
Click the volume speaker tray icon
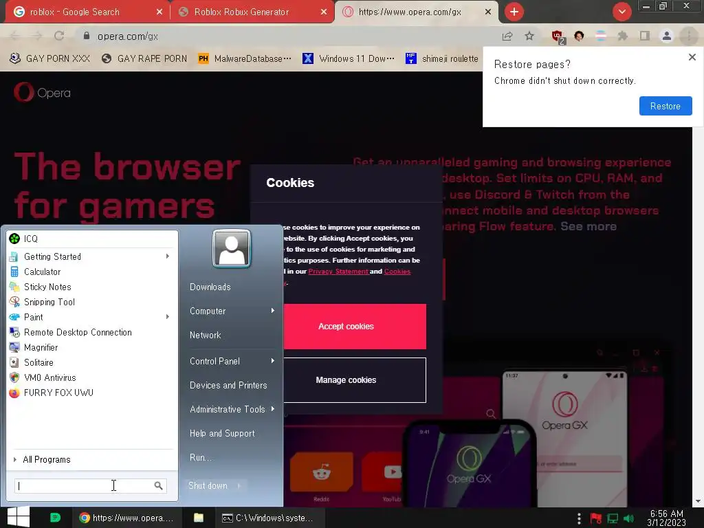(628, 519)
